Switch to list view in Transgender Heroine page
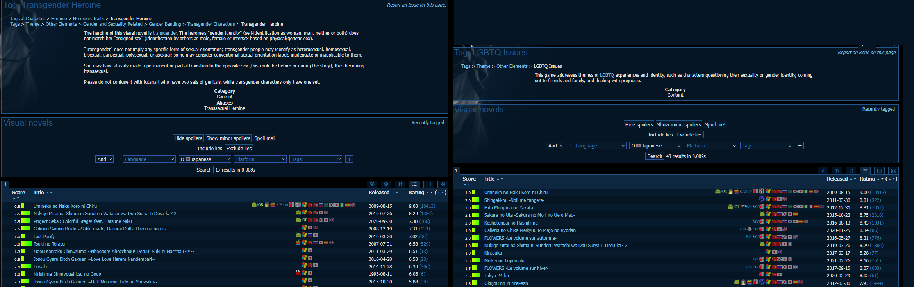The width and height of the screenshot is (914, 287). click(414, 184)
